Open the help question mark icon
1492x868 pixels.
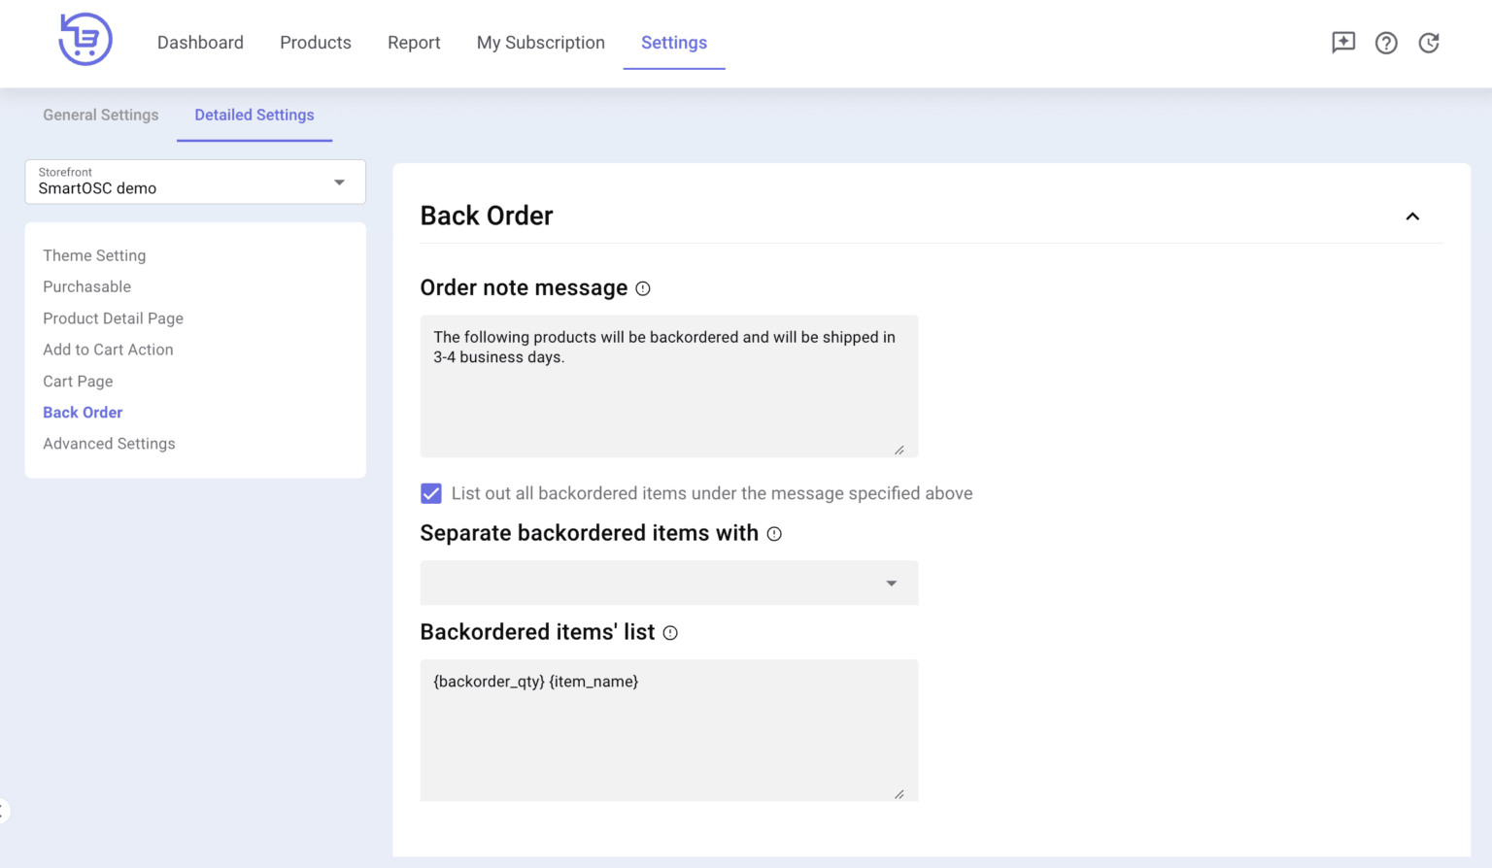[1386, 43]
